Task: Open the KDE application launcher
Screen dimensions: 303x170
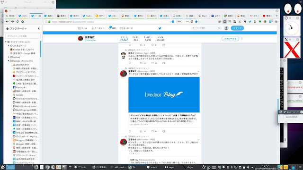Action: [2, 167]
